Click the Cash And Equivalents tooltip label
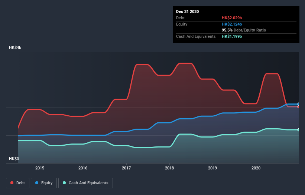The height and width of the screenshot is (195, 305). point(196,36)
